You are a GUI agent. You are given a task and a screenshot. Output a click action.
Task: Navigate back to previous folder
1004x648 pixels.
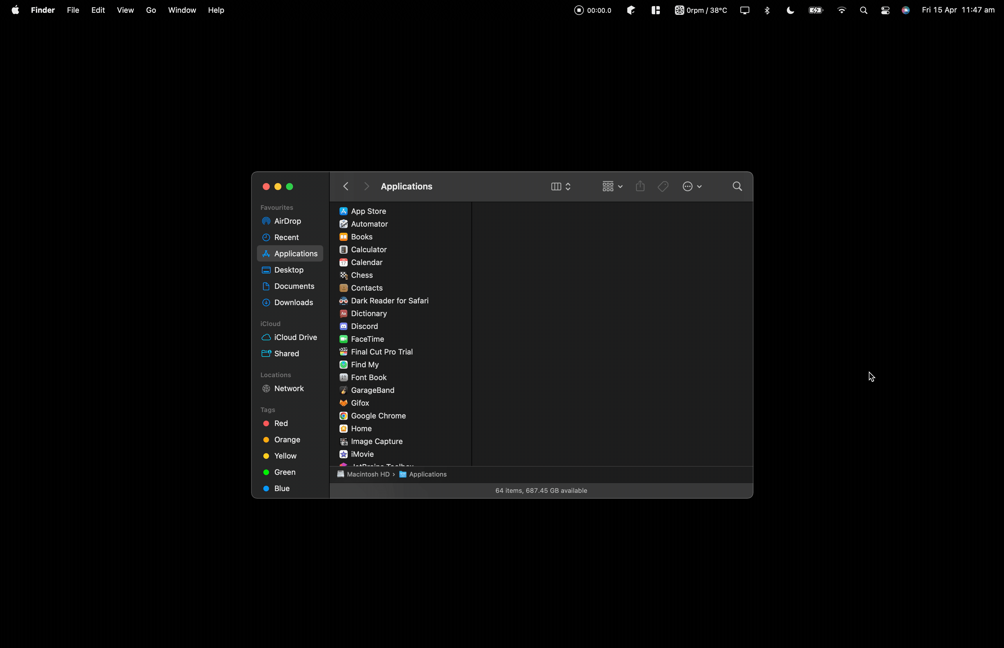(345, 186)
